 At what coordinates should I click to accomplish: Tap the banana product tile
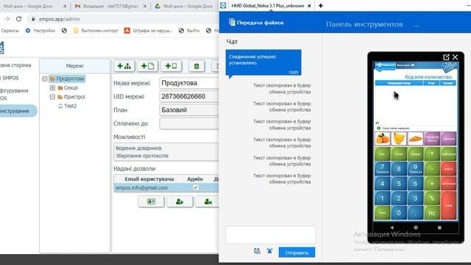coord(399,139)
